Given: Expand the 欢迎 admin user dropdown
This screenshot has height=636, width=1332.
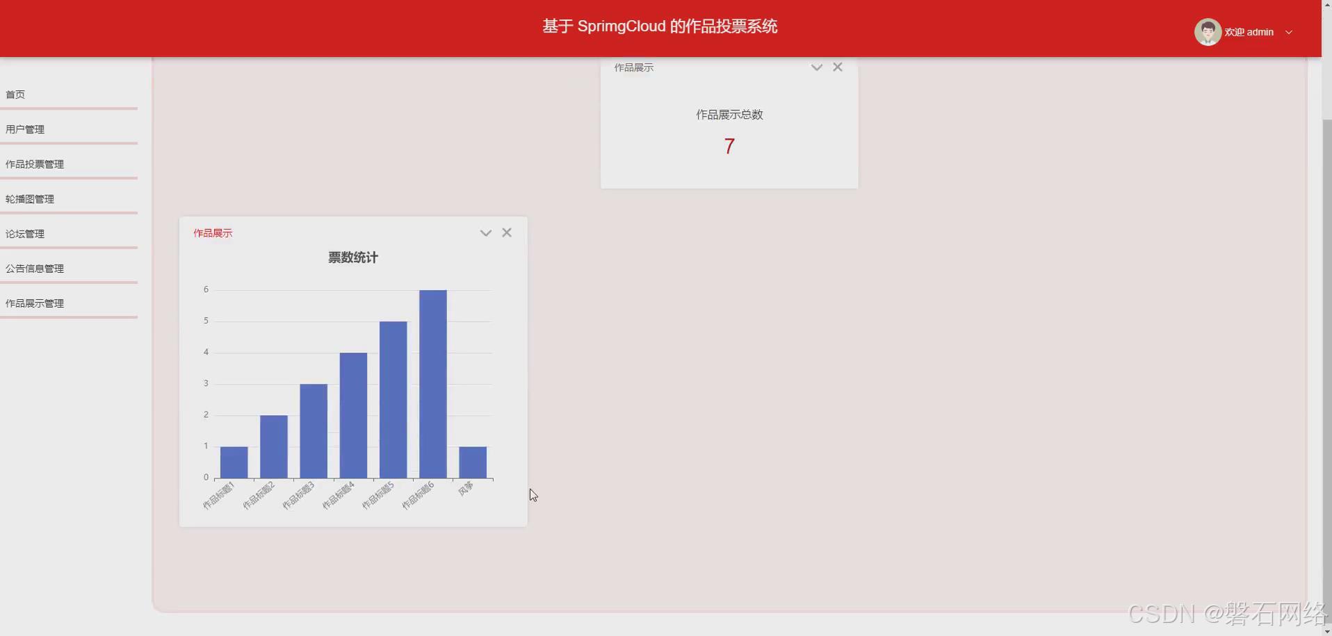Looking at the screenshot, I should coord(1290,32).
